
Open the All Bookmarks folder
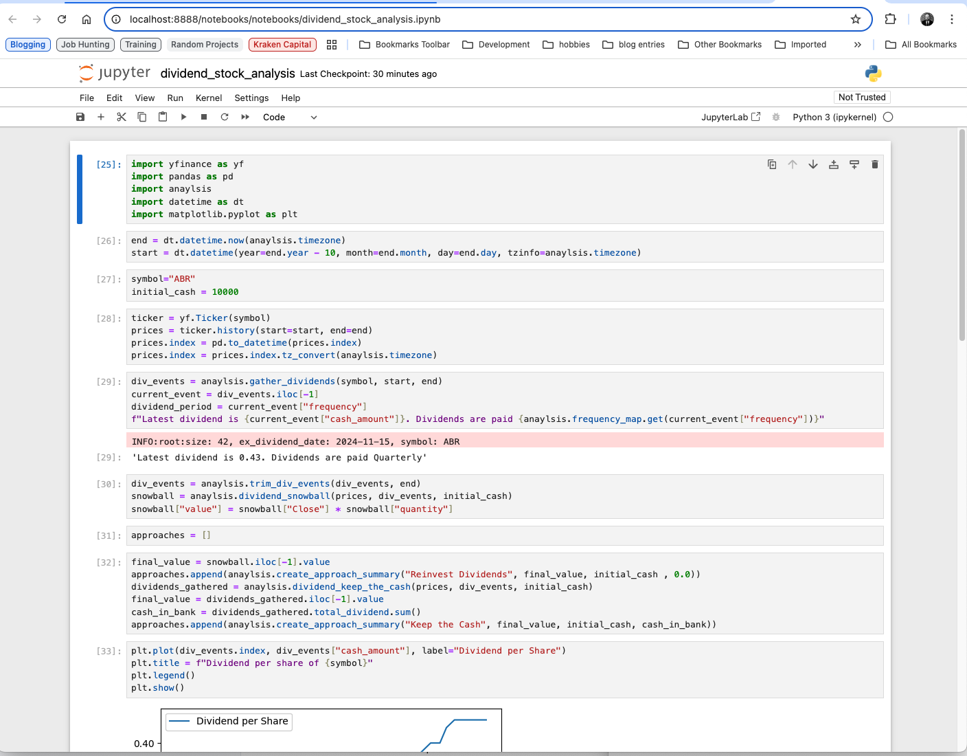921,45
